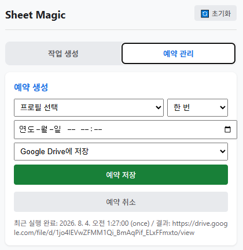Select the 일 segment of the date field
Image resolution: width=243 pixels, height=250 pixels.
point(57,129)
